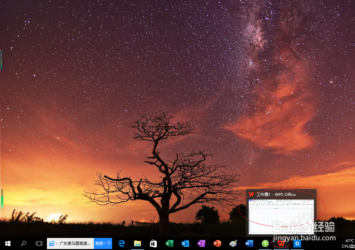Screen dimensions: 355x250
Task: Open the taskbar search magnifier
Action: tap(23, 243)
